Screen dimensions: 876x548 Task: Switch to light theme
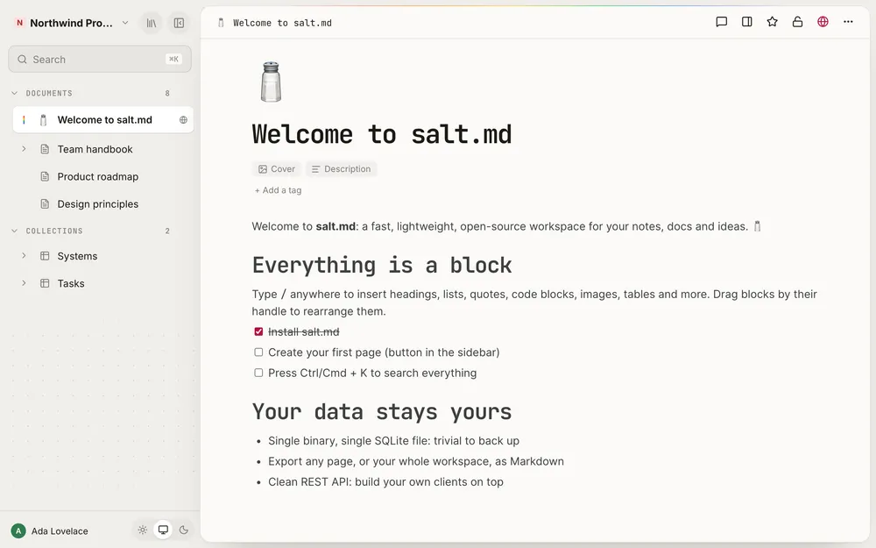pyautogui.click(x=143, y=530)
